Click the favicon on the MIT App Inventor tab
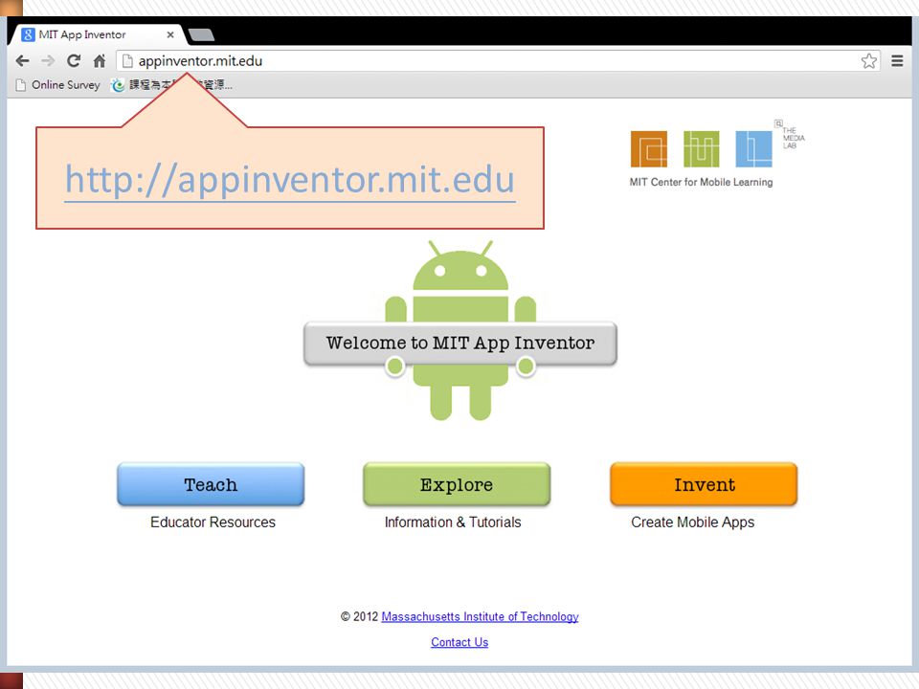Screen dimensions: 919x689 pos(28,34)
